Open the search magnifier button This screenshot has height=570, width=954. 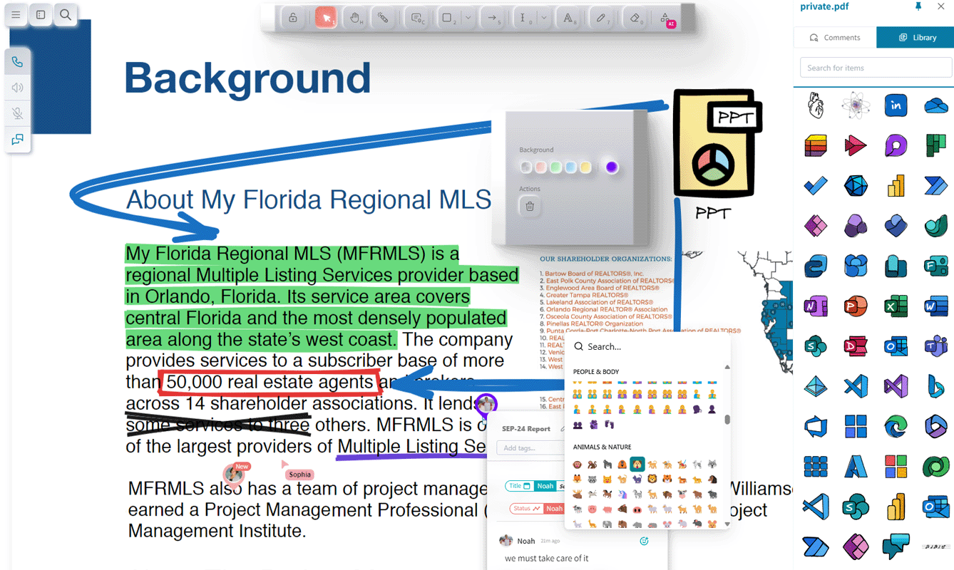[x=65, y=14]
